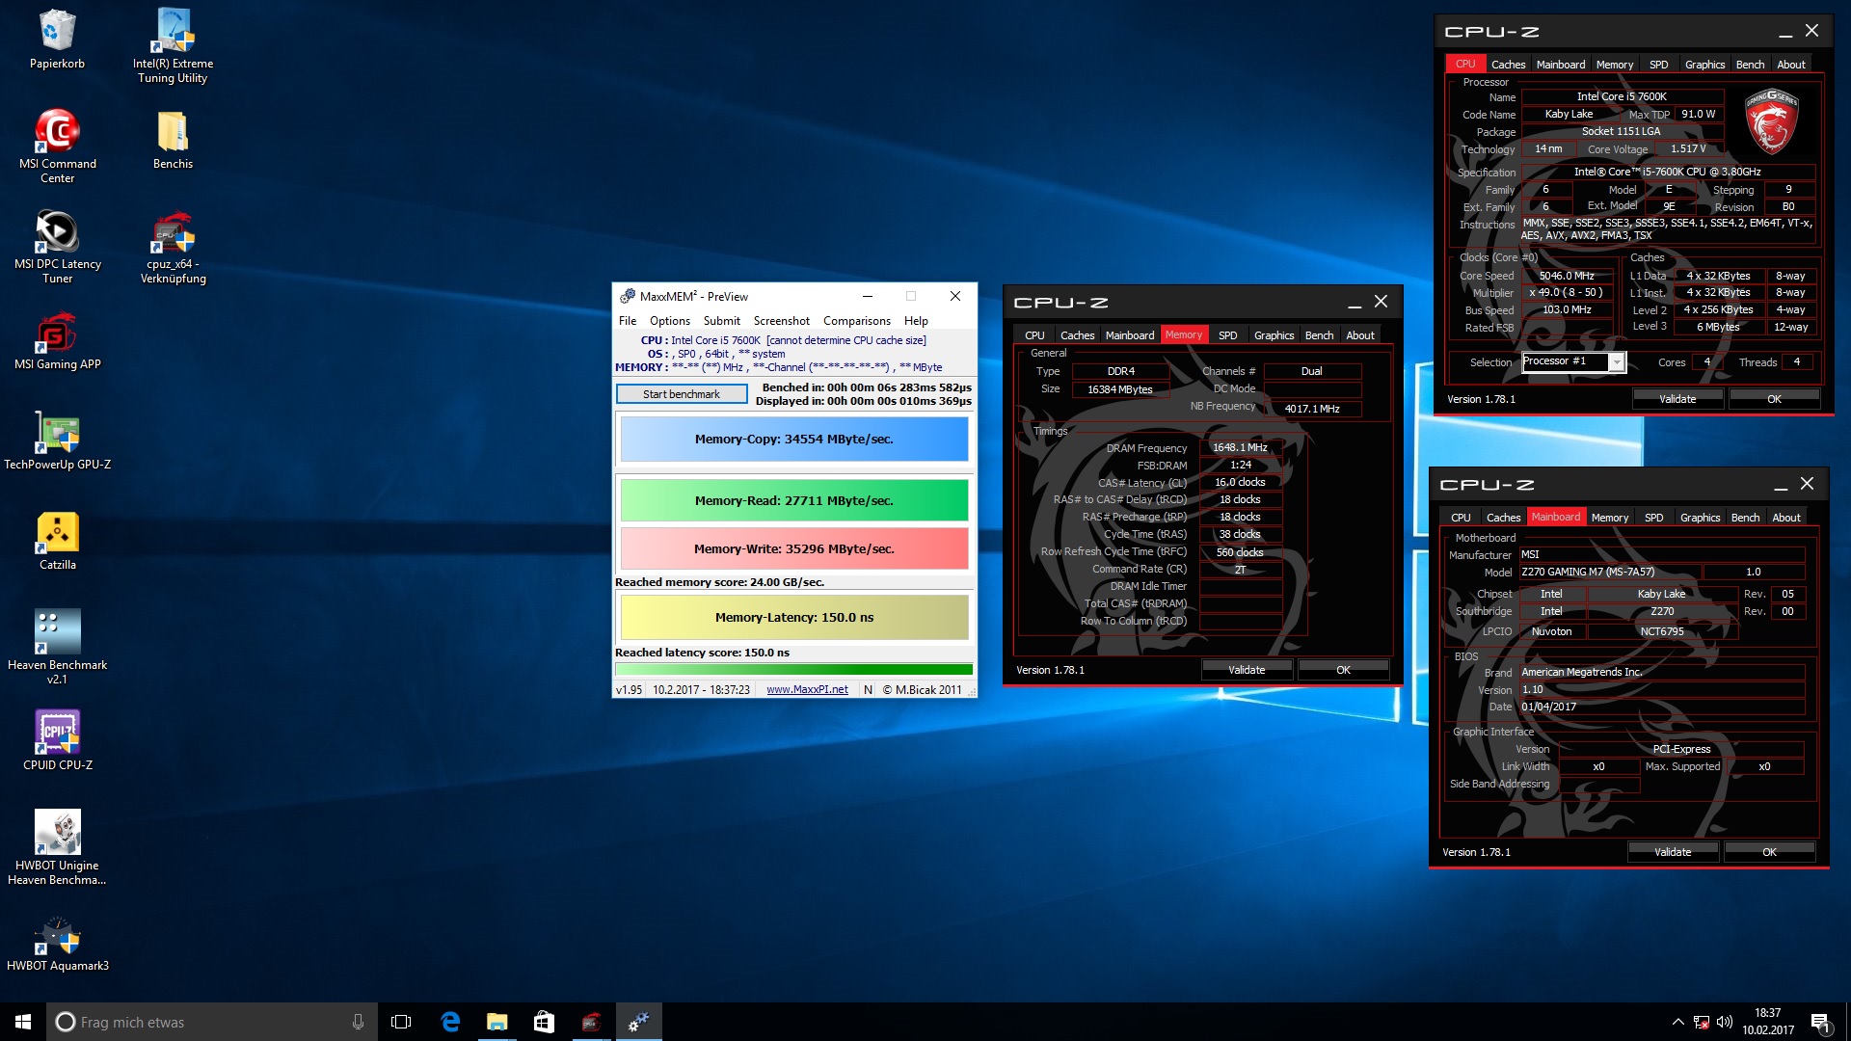Screen dimensions: 1851x1041
Task: Launch Microsoft Edge from taskbar
Action: click(x=450, y=1022)
